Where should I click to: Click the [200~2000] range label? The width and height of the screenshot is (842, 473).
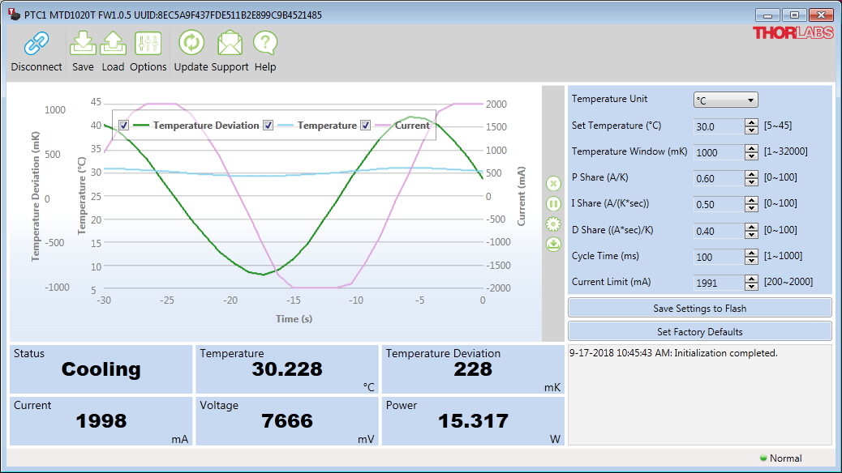tap(788, 282)
